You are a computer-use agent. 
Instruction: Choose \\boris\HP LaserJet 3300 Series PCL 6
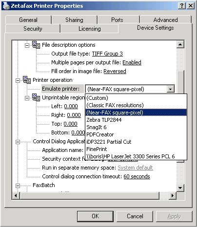[136, 156]
